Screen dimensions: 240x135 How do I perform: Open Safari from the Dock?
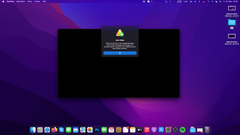(x=47, y=130)
